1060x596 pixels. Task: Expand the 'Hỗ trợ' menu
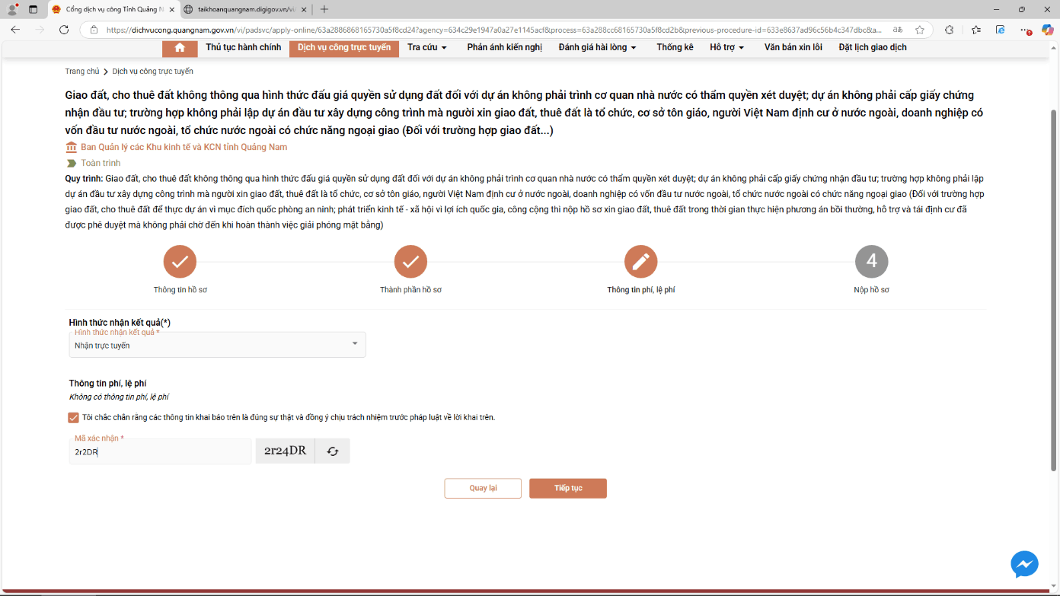[726, 47]
